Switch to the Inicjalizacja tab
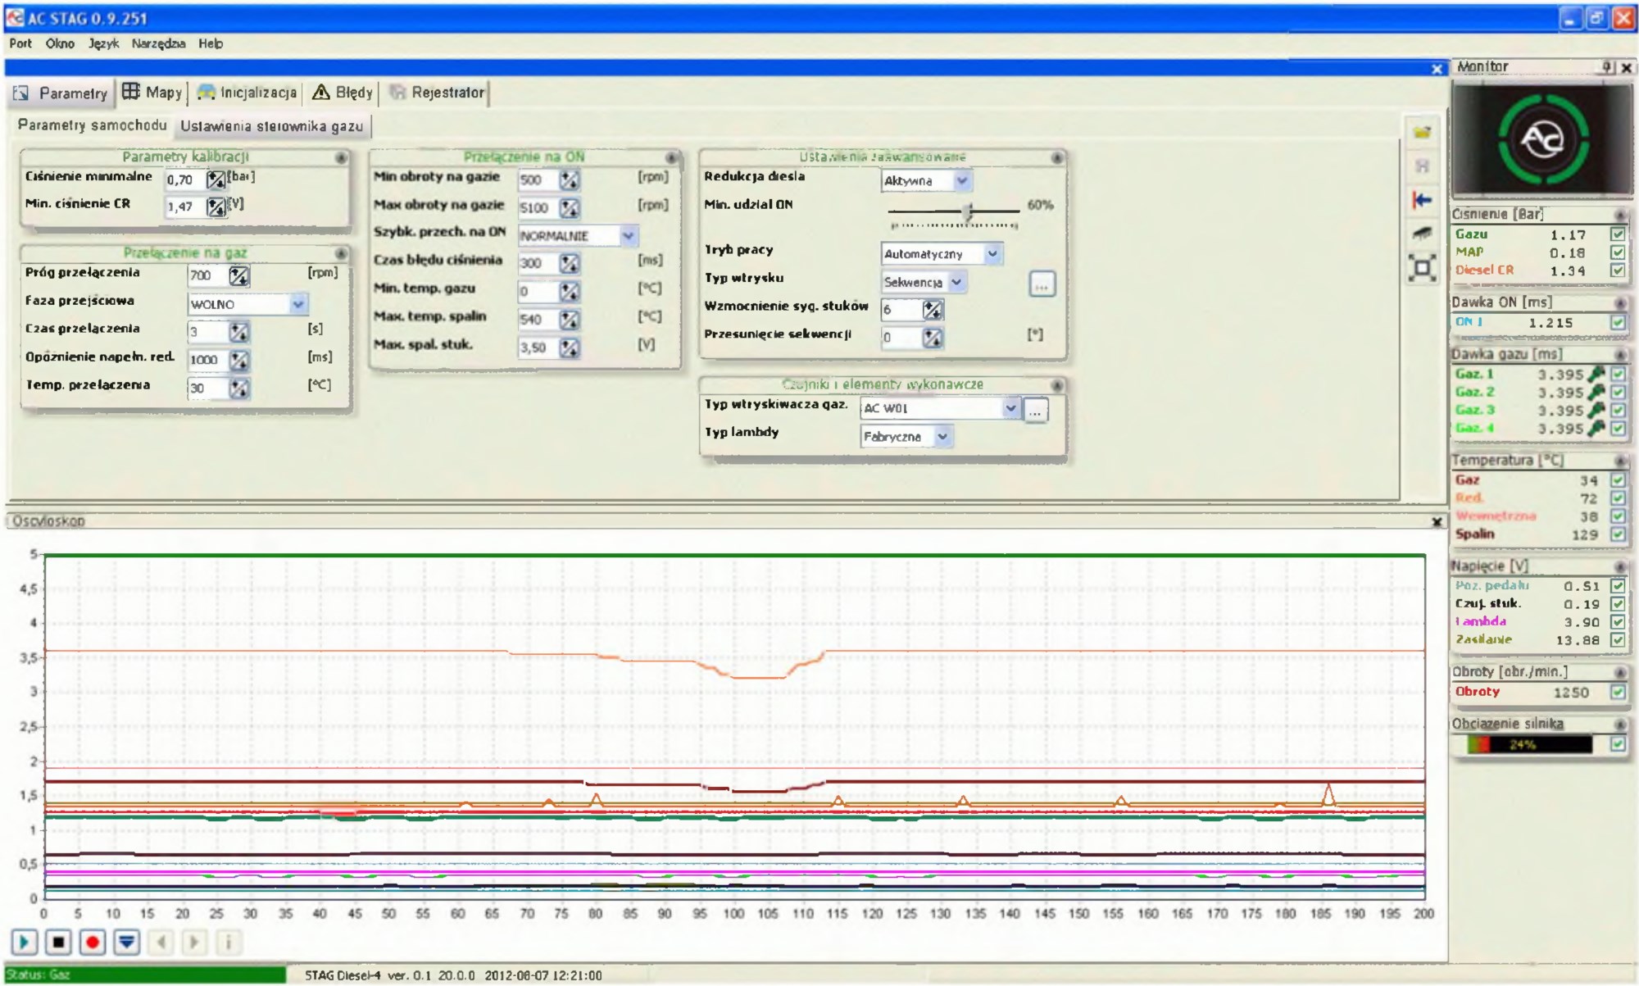 tap(247, 93)
